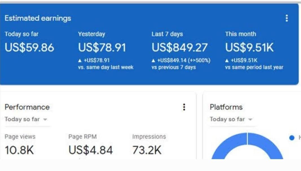The height and width of the screenshot is (171, 301).
Task: Expand Platforms "Today so far" dropdown
Action: [x=231, y=119]
